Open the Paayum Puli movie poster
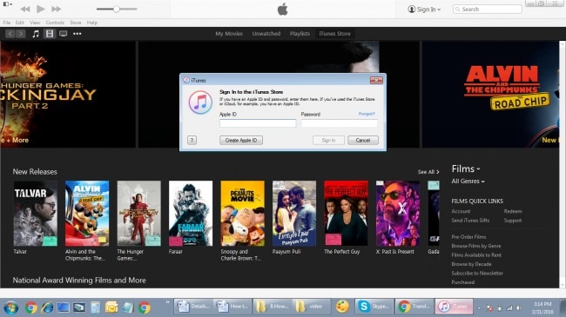Screen dimensions: 566x317 pyautogui.click(x=294, y=214)
